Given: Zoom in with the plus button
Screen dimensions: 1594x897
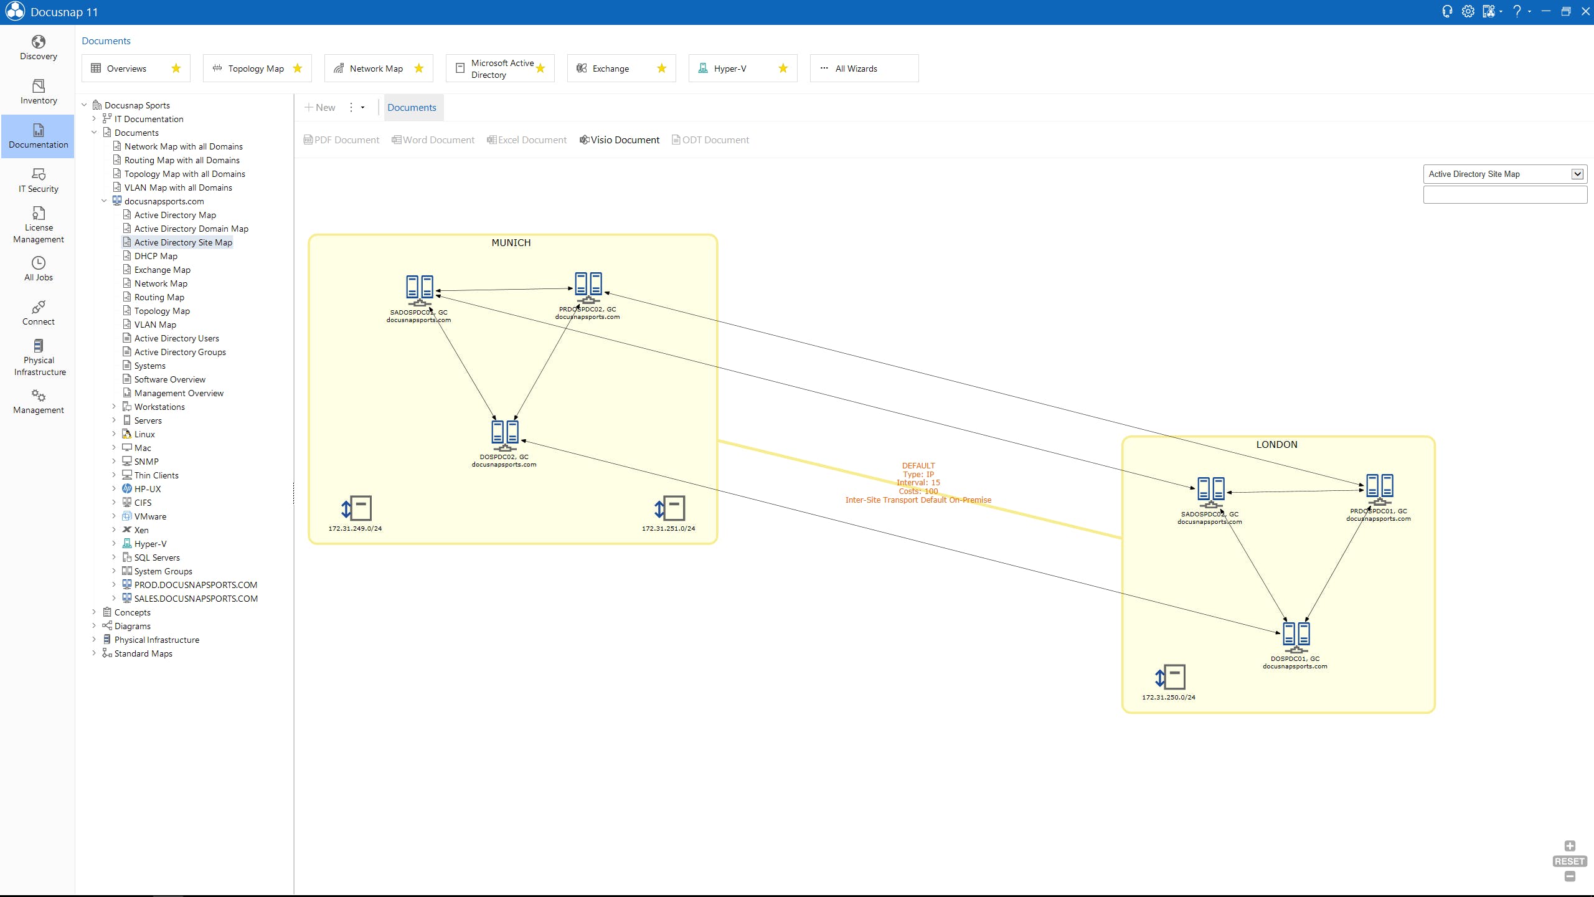Looking at the screenshot, I should tap(1570, 846).
